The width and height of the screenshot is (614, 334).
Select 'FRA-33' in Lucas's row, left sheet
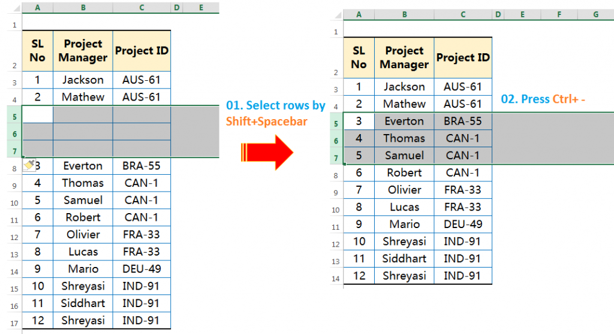(x=142, y=252)
